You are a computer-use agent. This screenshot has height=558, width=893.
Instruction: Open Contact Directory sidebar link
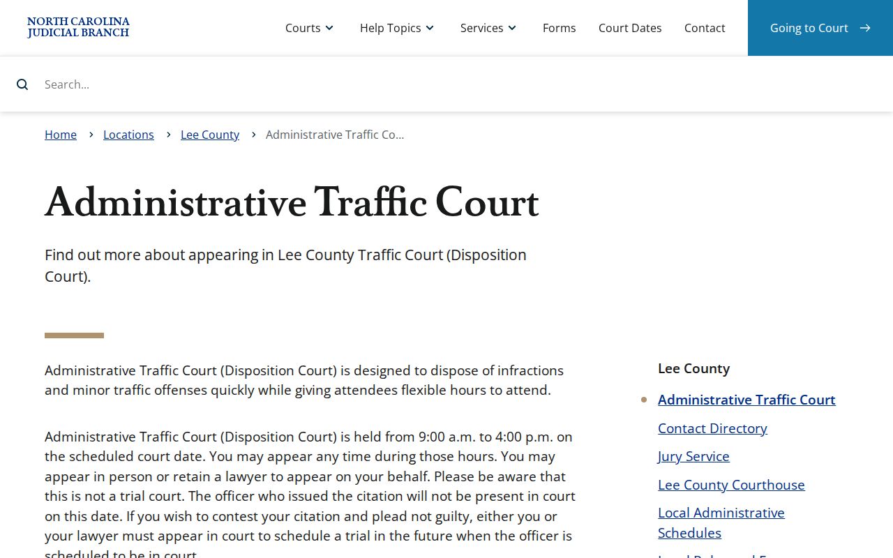point(712,428)
